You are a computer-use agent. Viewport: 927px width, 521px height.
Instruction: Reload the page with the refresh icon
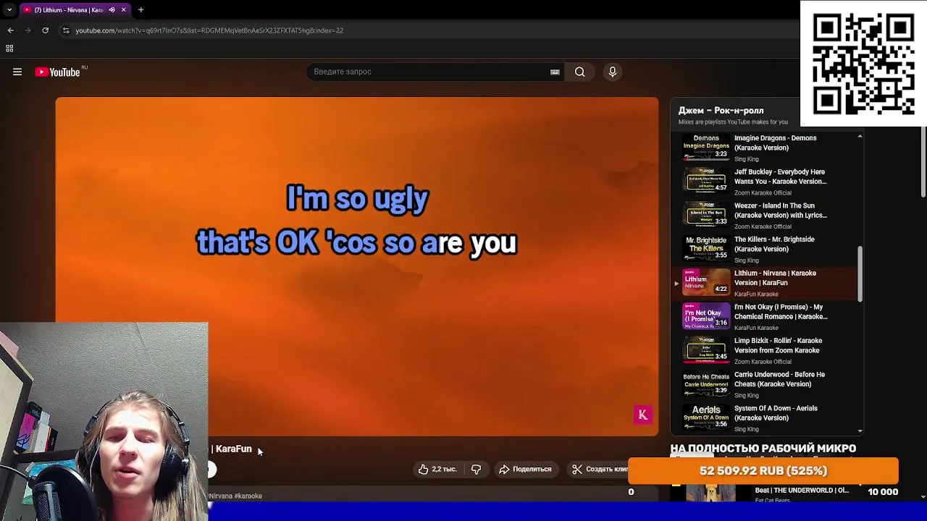click(x=45, y=30)
